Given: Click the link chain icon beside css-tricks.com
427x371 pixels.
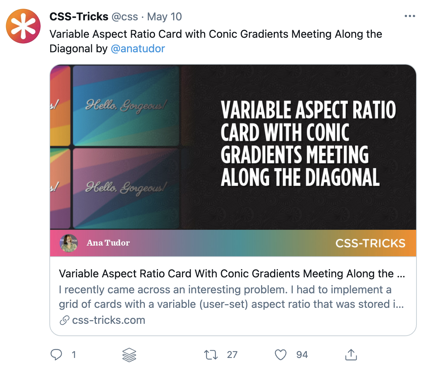Looking at the screenshot, I should coord(64,320).
